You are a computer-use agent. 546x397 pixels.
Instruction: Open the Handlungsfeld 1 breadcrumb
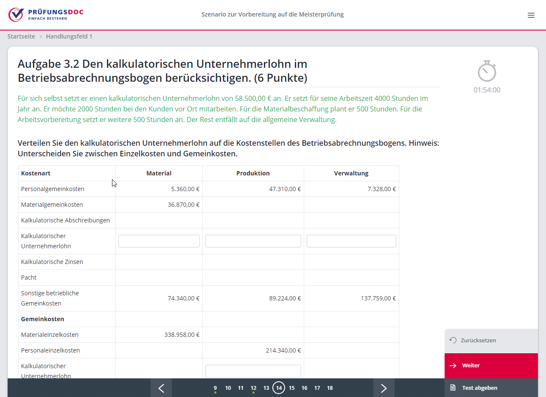(x=69, y=36)
